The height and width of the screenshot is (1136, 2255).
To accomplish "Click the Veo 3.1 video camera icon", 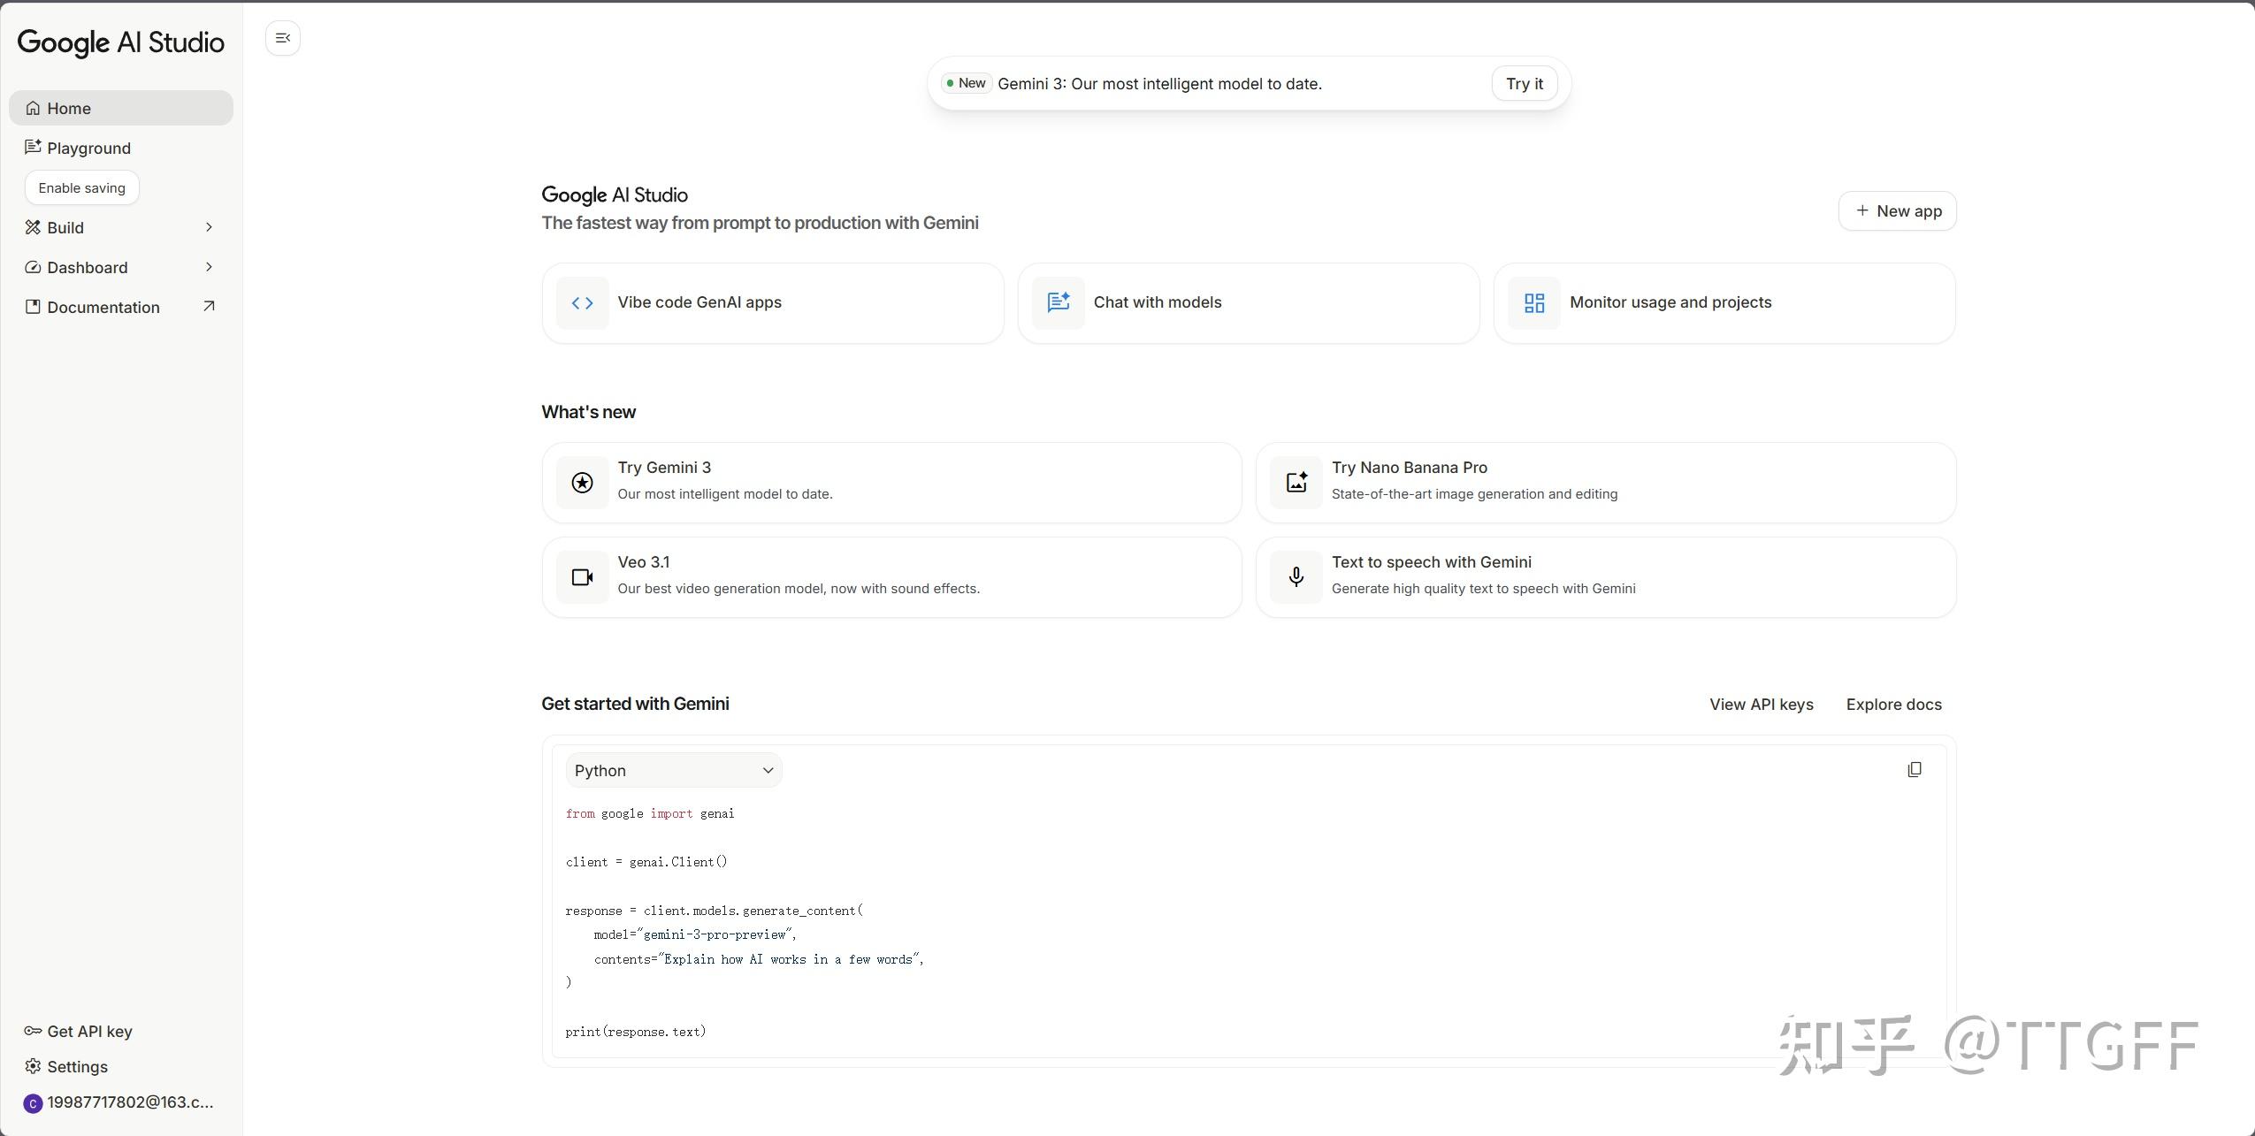I will (x=582, y=577).
